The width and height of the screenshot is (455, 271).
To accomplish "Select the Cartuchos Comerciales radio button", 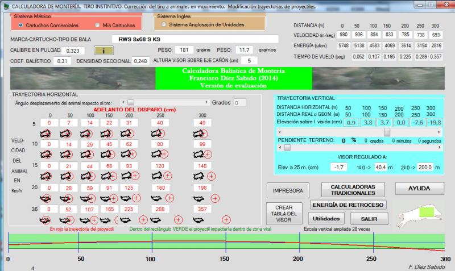I will [21, 26].
